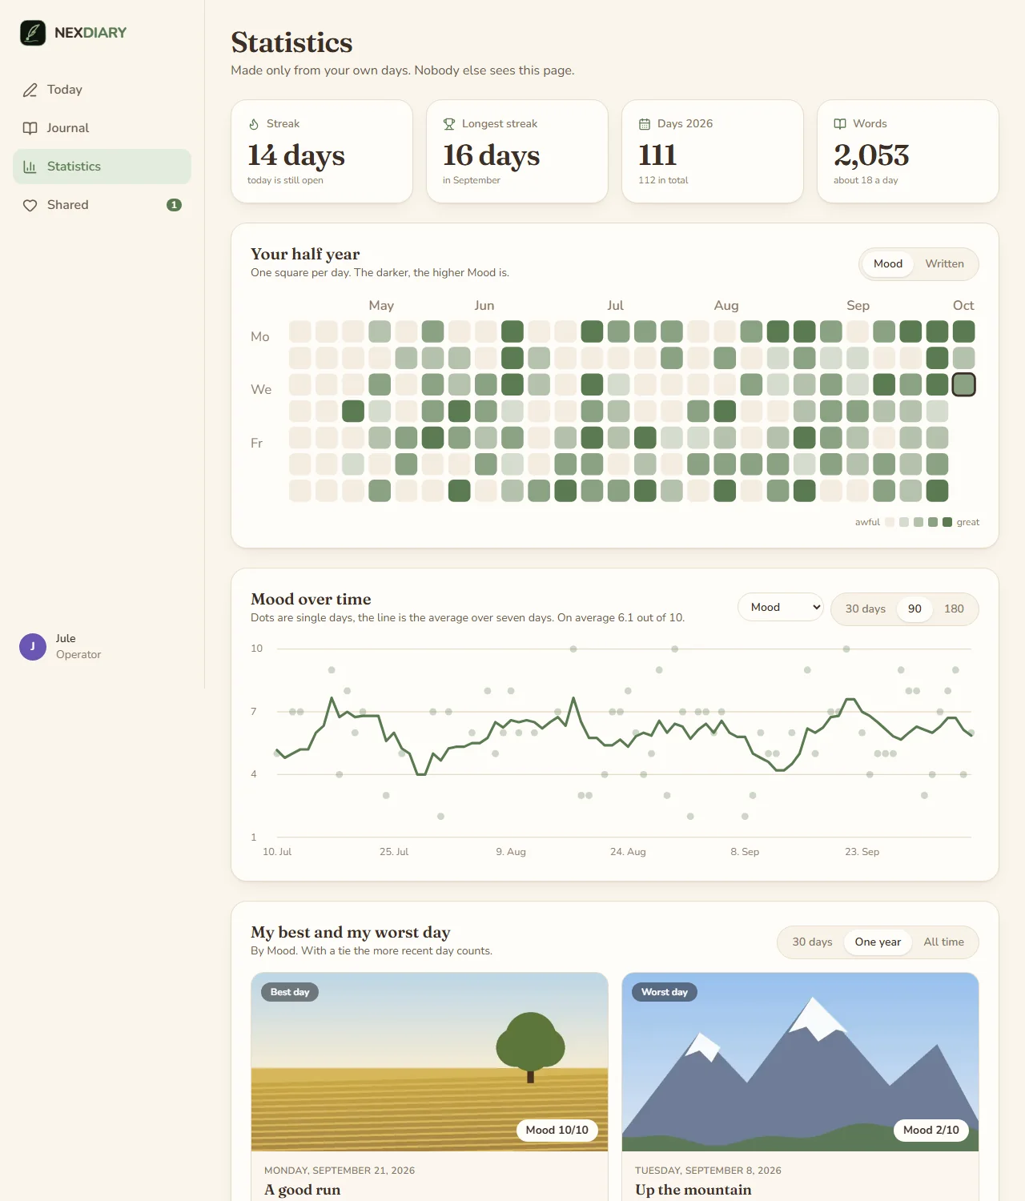This screenshot has height=1201, width=1025.
Task: Click the Shared notification badge
Action: 174,205
